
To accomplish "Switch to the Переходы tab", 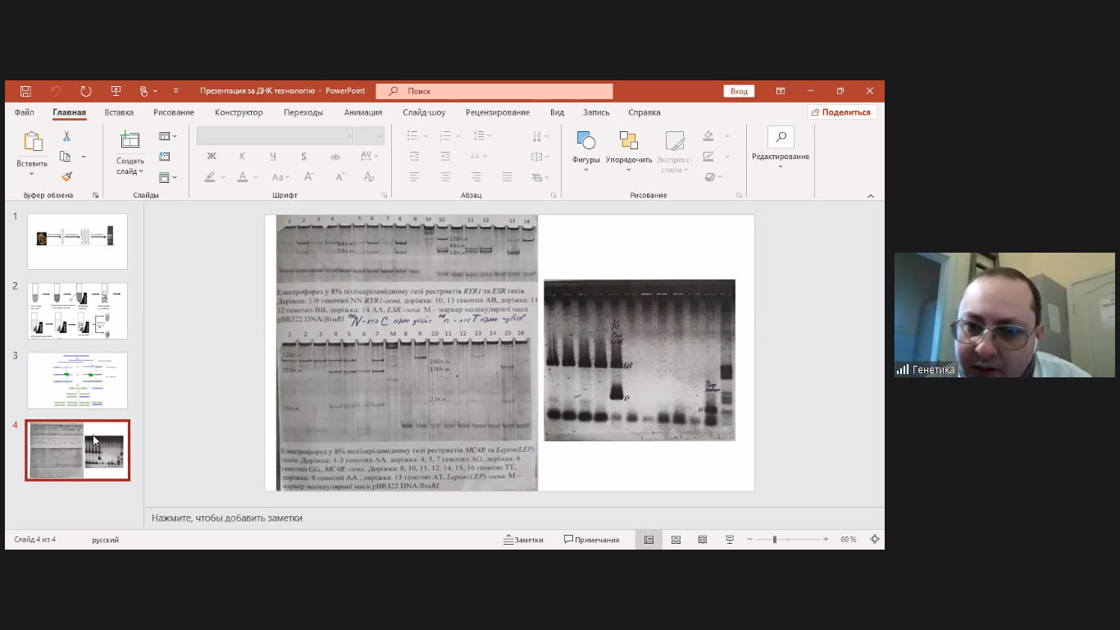I will (303, 112).
